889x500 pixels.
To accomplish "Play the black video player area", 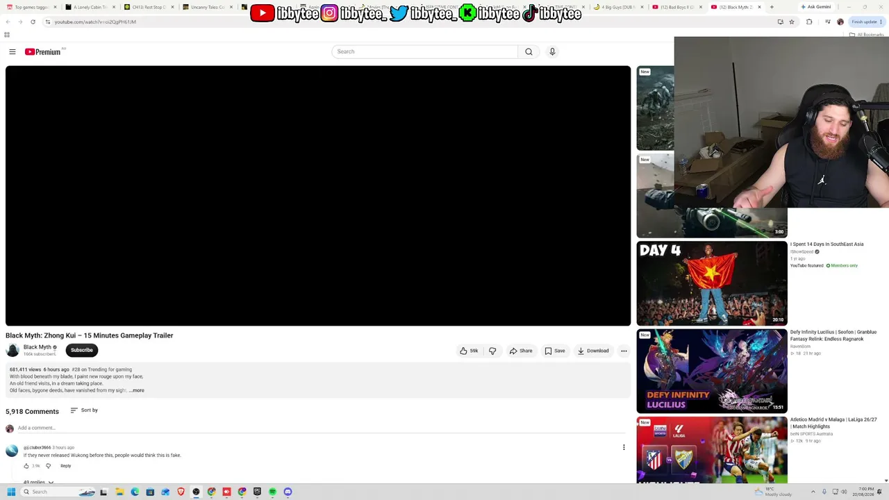I will pyautogui.click(x=318, y=196).
